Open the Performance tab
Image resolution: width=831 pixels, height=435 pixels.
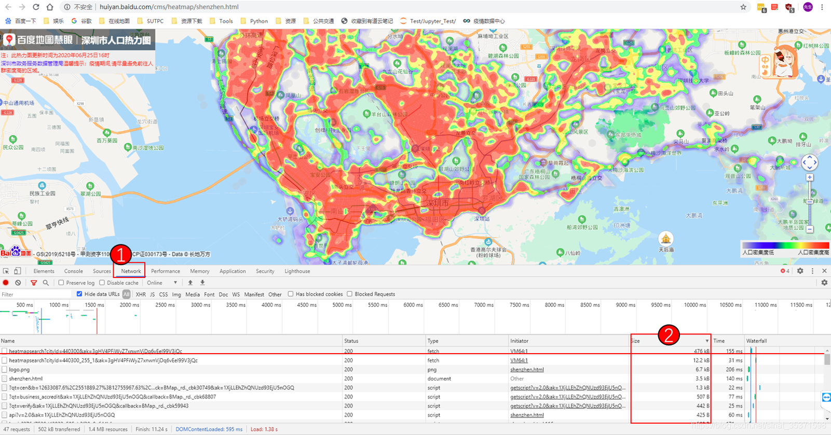(166, 271)
